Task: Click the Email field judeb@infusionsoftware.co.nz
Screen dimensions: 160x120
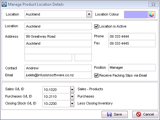Action: pyautogui.click(x=58, y=75)
